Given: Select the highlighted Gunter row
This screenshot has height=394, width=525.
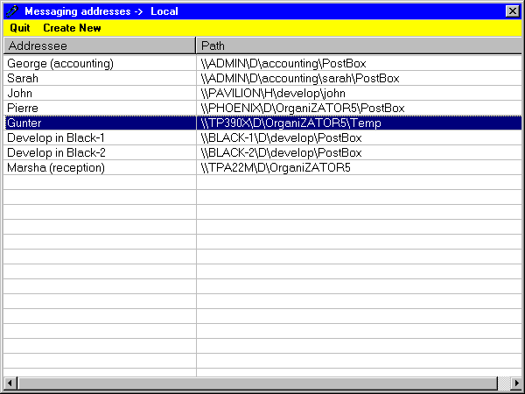Looking at the screenshot, I should 24,123.
